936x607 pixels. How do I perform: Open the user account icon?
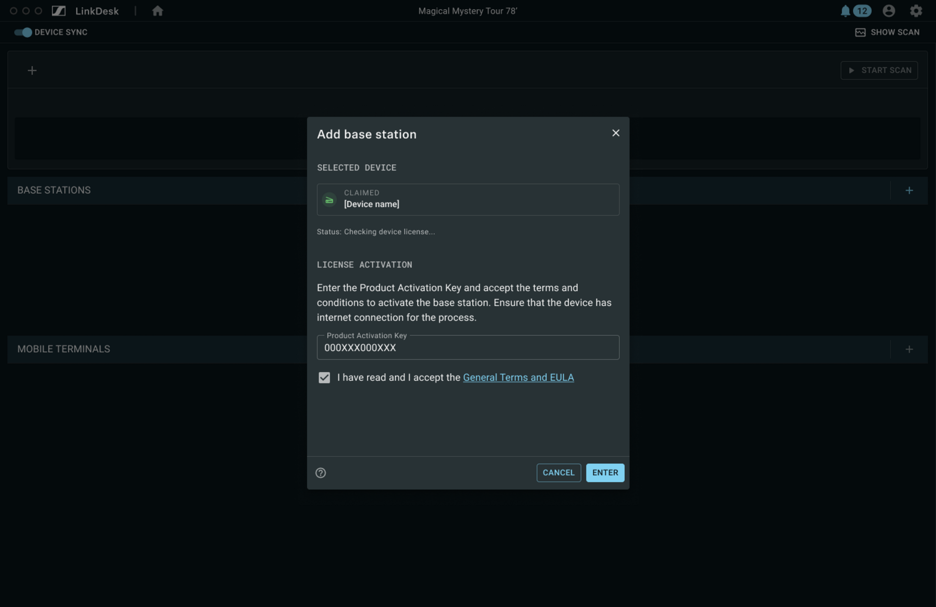pyautogui.click(x=889, y=11)
